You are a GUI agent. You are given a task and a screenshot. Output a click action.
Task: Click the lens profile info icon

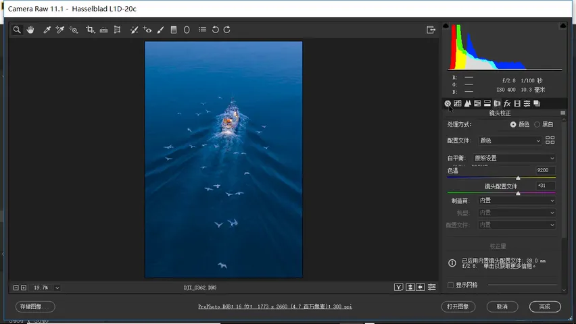[452, 263]
